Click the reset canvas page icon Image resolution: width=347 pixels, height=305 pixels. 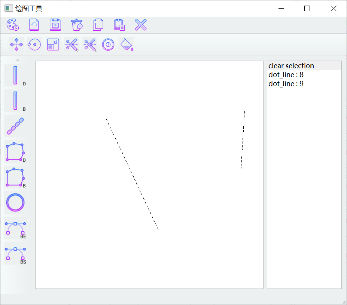34,25
